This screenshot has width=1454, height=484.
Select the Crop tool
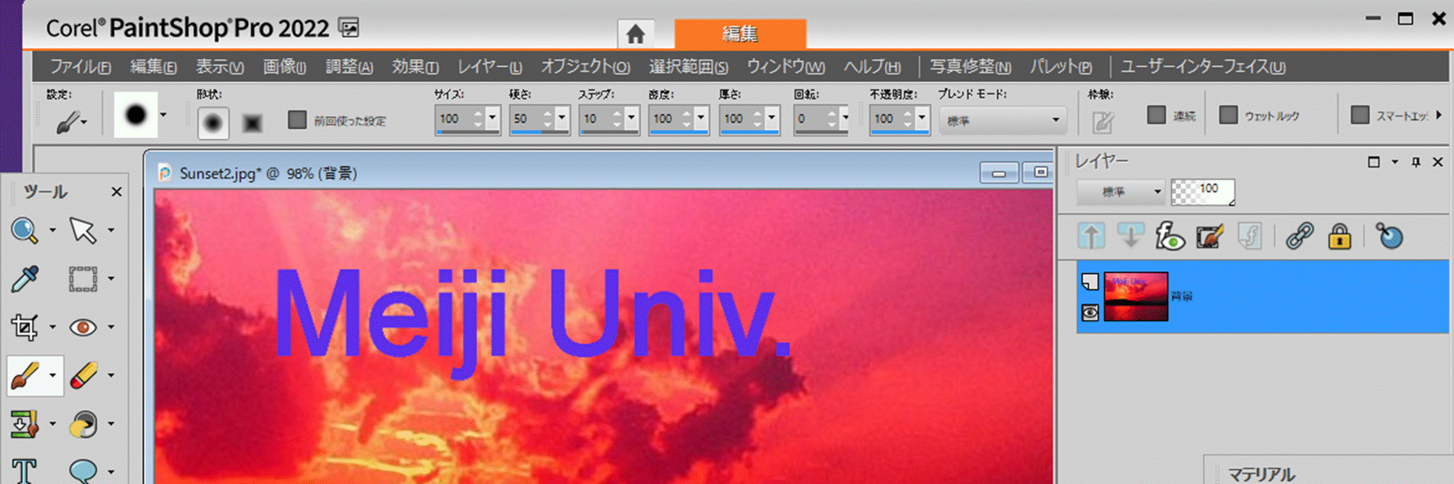25,327
